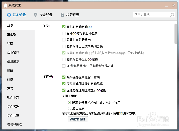Image resolution: width=179 pixels, height=131 pixels.
Task: Close the 系统设置 window
Action: click(x=174, y=5)
